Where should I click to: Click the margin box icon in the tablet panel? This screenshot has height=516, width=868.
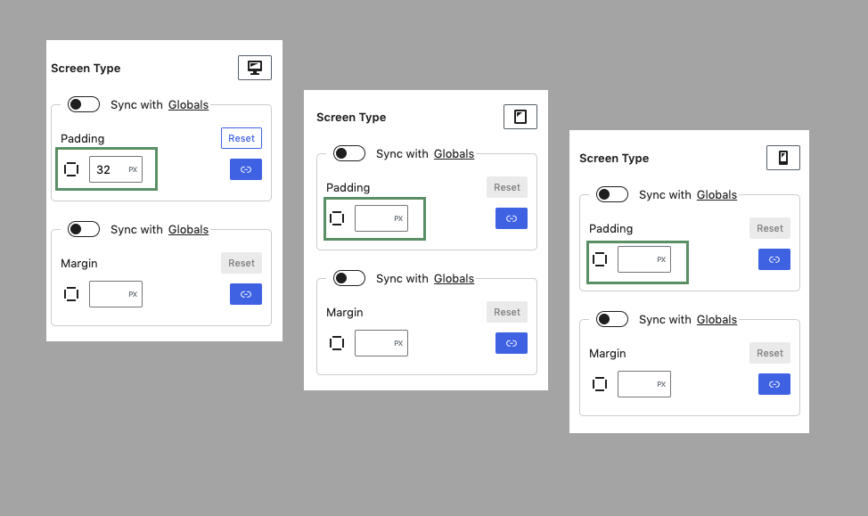[x=337, y=342]
